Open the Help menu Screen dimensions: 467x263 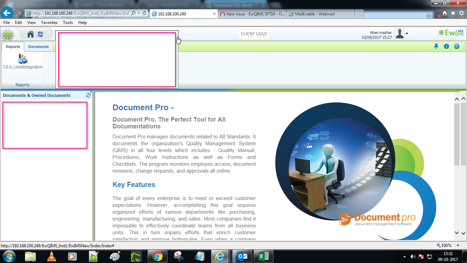[82, 23]
